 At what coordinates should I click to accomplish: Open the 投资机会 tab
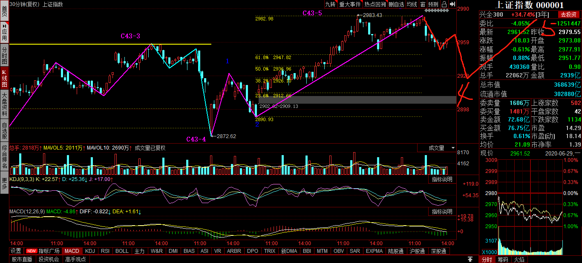49,259
